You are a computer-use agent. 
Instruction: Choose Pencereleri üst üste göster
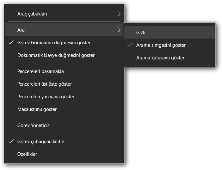(44, 84)
